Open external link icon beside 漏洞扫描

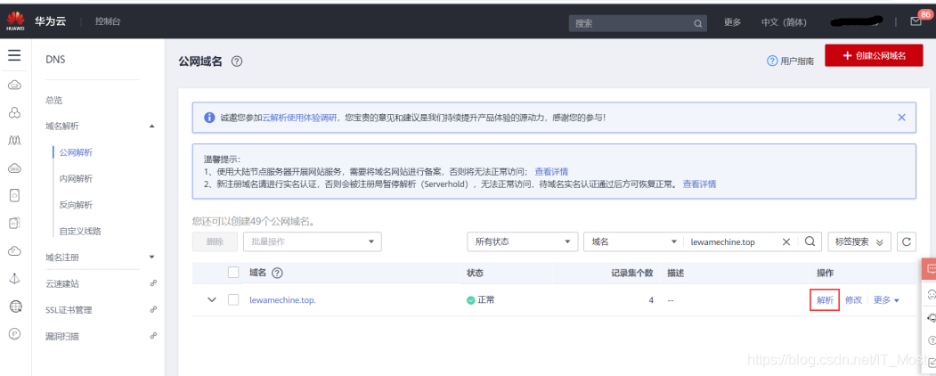(153, 336)
